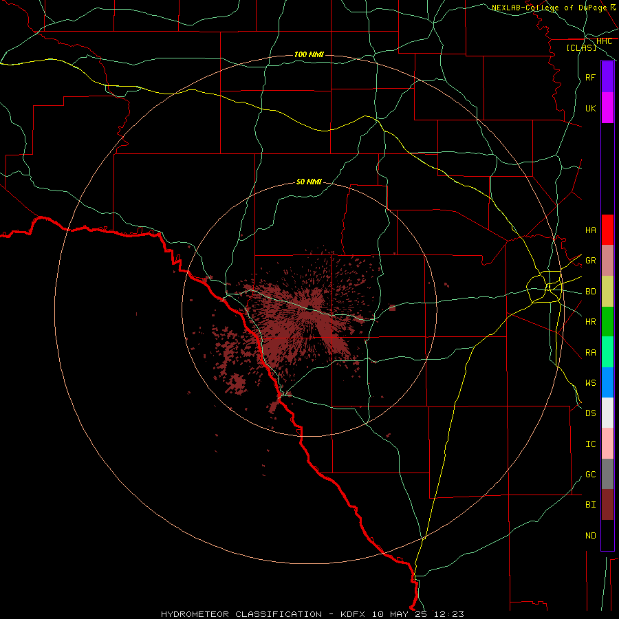Image resolution: width=619 pixels, height=619 pixels.
Task: Click the pink GR legend swatch
Action: [x=607, y=260]
